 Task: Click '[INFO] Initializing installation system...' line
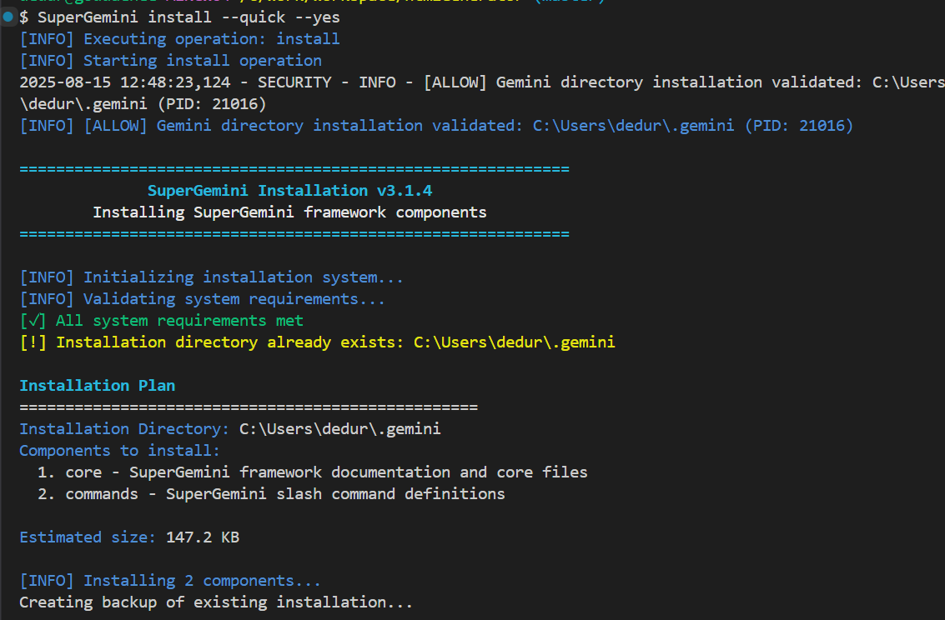coord(212,277)
